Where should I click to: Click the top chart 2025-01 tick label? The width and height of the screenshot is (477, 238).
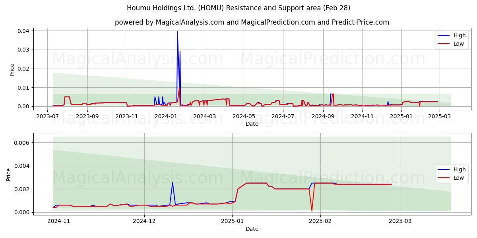click(402, 116)
